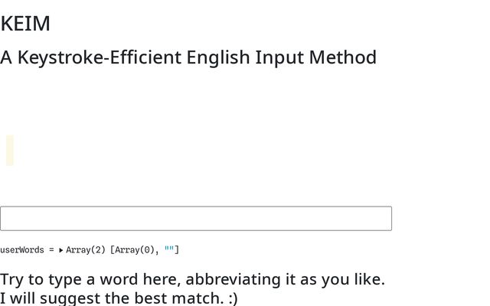The height and width of the screenshot is (306, 490).
Task: Click the equals sign after userWords
Action: [x=51, y=250]
